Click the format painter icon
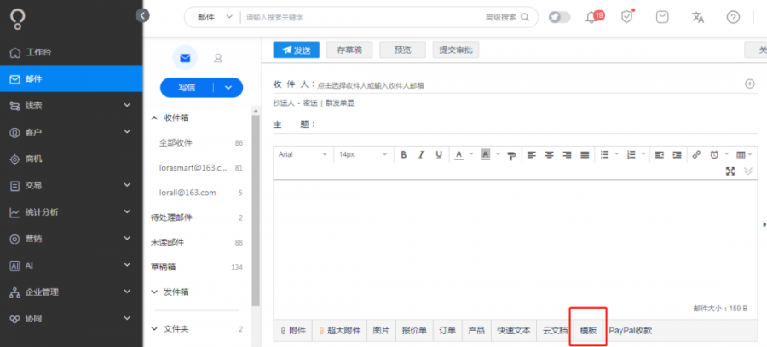This screenshot has width=767, height=347. (x=511, y=156)
